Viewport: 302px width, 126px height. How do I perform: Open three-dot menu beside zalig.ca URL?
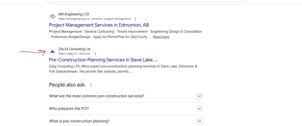pyautogui.click(x=95, y=54)
